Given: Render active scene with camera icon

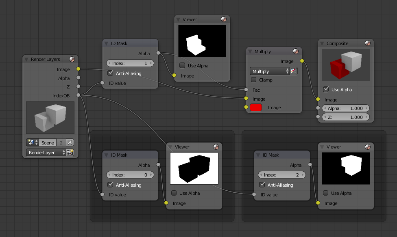Looking at the screenshot, I should click(70, 152).
